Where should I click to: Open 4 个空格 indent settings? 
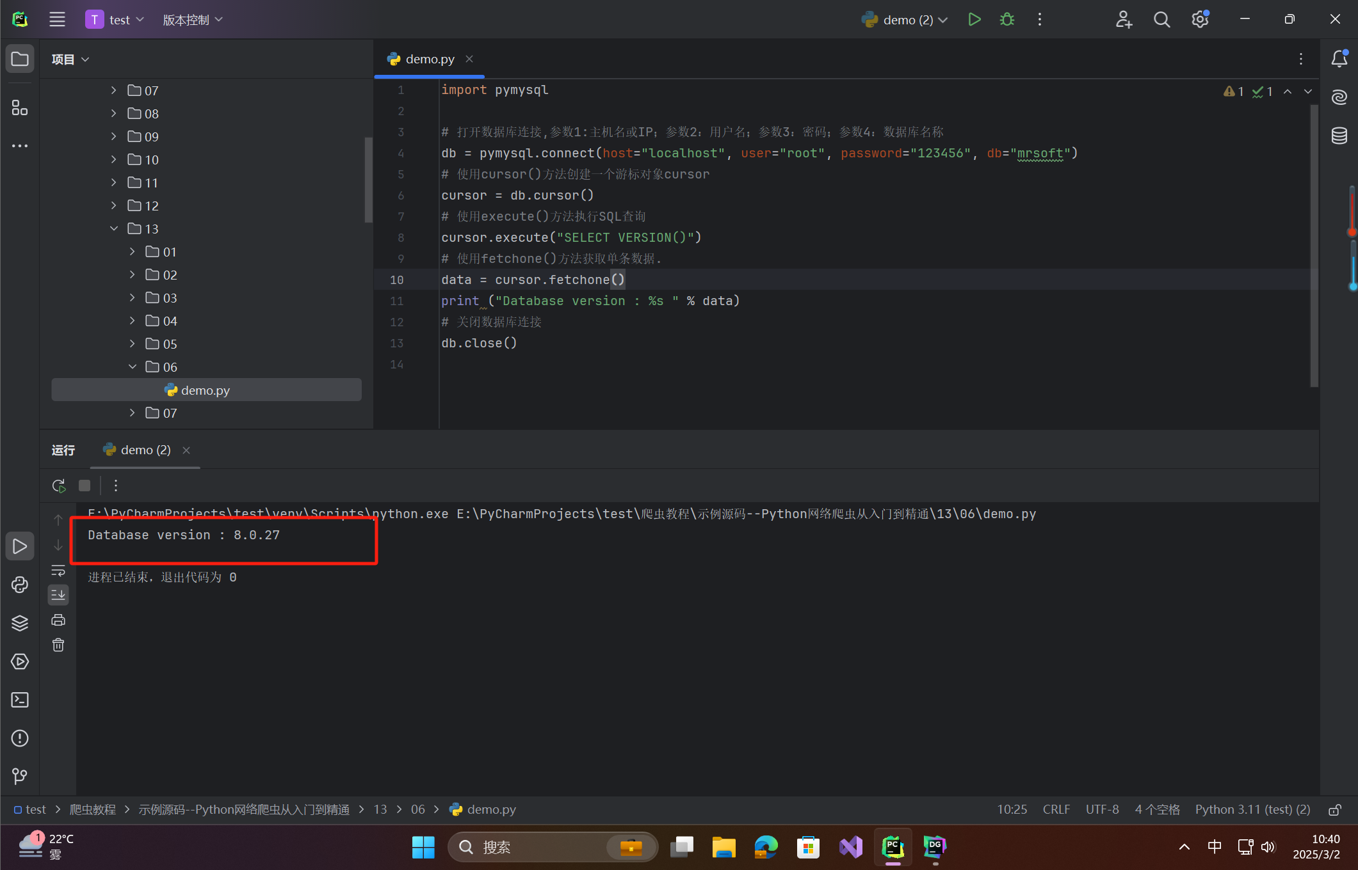(x=1157, y=810)
